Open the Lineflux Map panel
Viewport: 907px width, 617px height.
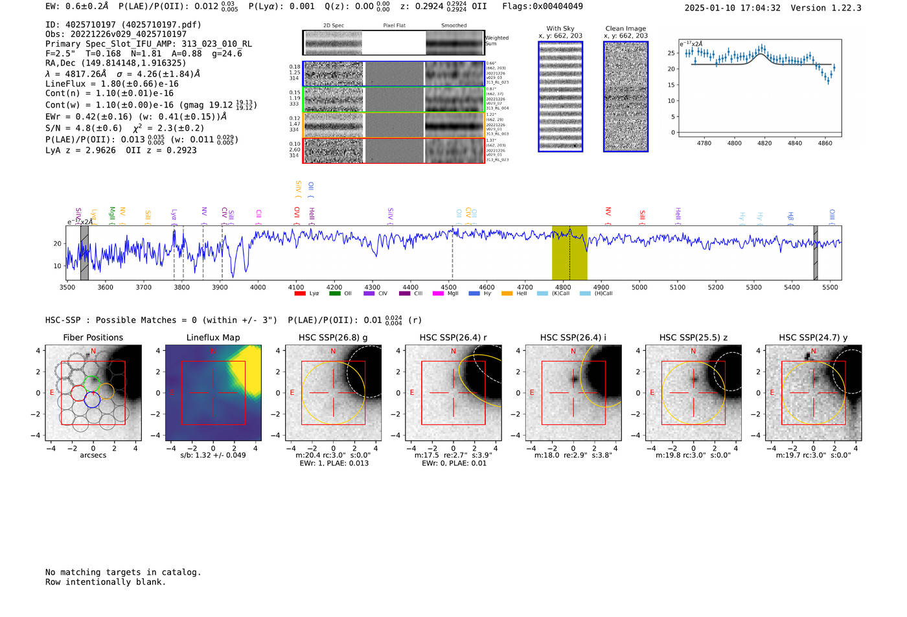point(213,393)
